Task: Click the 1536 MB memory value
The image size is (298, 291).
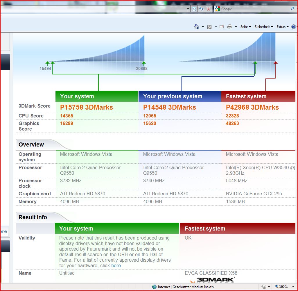Action: point(235,202)
